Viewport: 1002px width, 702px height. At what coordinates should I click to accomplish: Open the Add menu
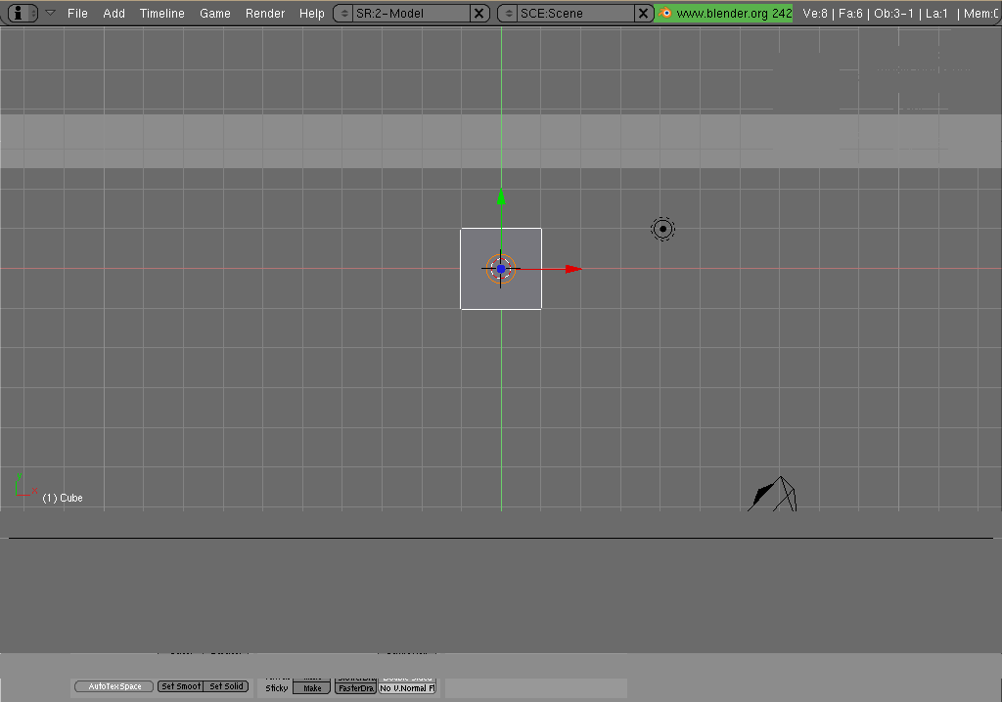(114, 13)
